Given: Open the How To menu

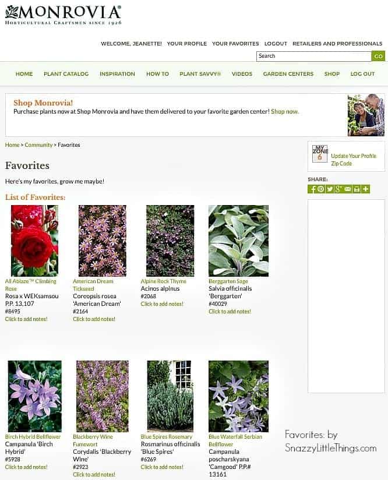Looking at the screenshot, I should point(157,74).
